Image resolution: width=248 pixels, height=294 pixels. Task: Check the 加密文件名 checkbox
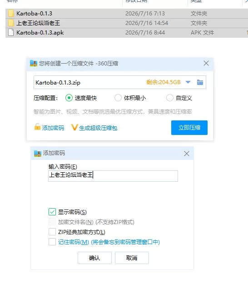(52, 222)
